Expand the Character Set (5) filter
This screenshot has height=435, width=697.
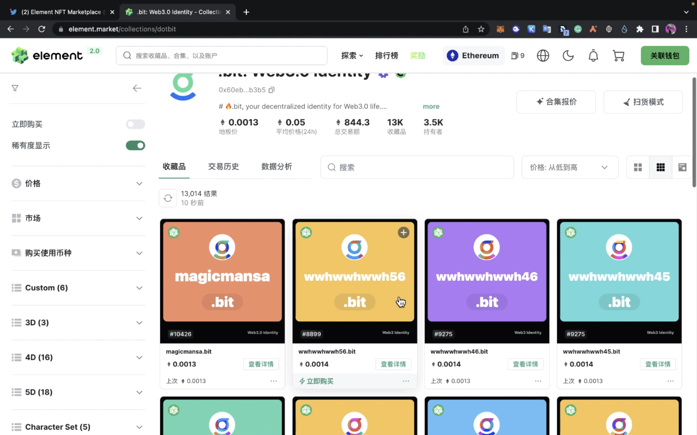point(78,427)
